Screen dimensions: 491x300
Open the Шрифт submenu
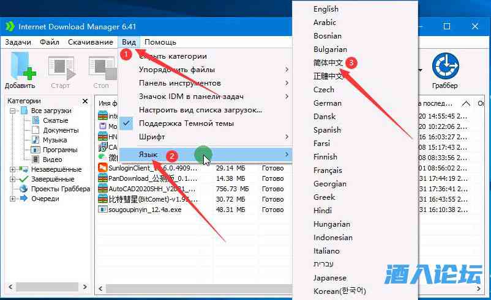tap(205, 137)
